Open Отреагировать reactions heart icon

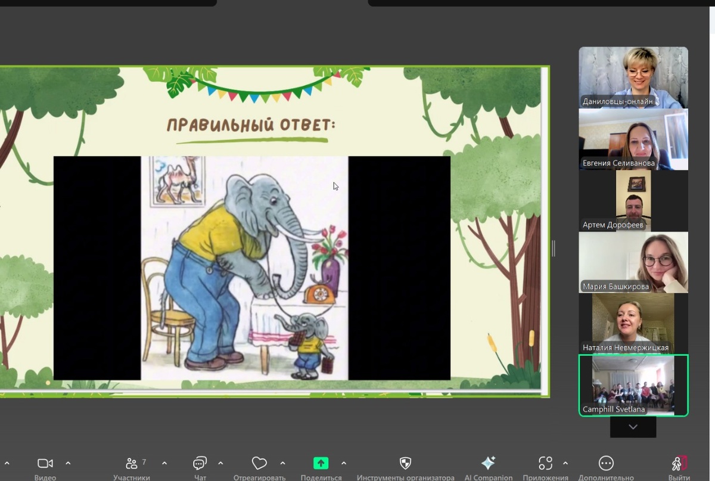[x=259, y=463]
